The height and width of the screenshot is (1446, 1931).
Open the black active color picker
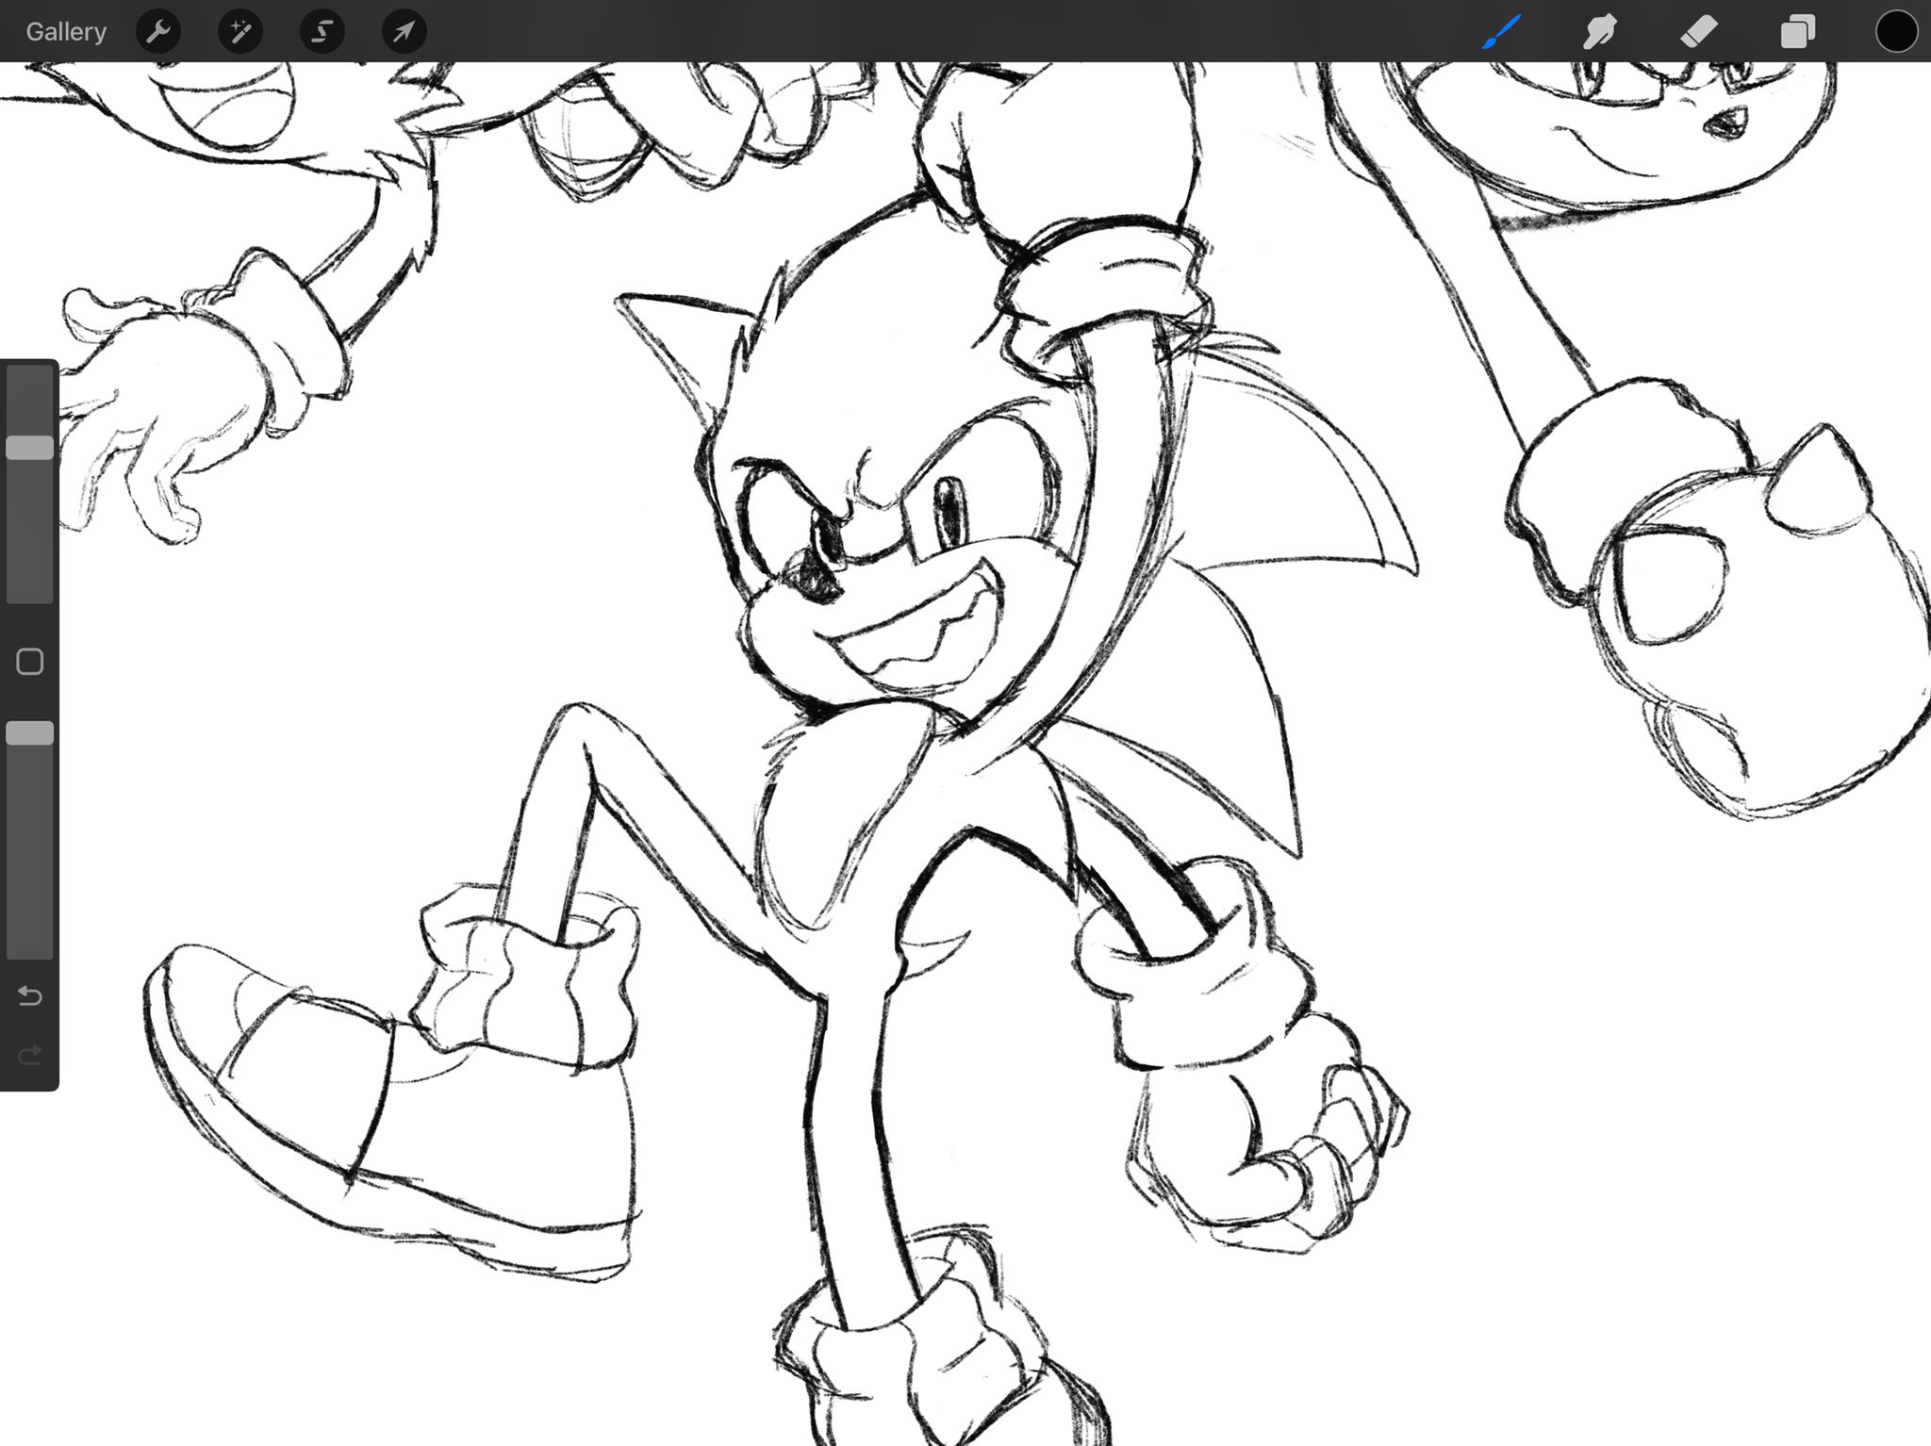pyautogui.click(x=1896, y=32)
